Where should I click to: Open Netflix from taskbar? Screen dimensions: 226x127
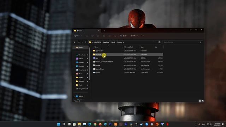tap(167, 124)
